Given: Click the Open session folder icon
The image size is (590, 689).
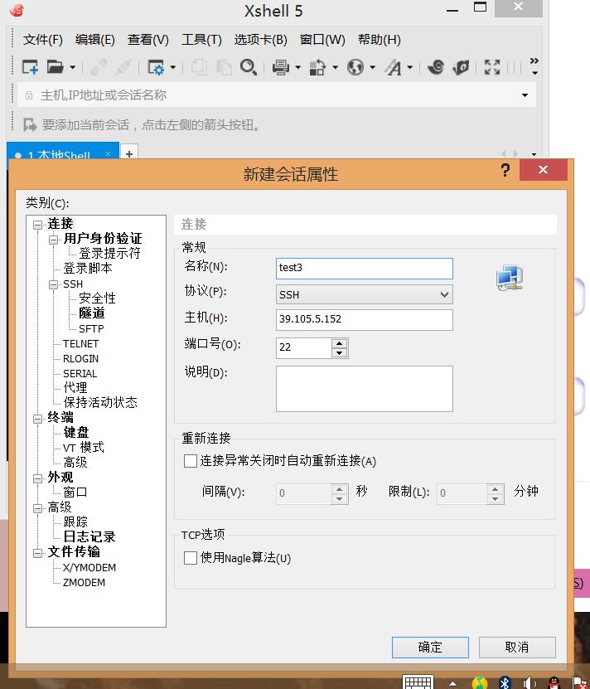Looking at the screenshot, I should click(55, 67).
